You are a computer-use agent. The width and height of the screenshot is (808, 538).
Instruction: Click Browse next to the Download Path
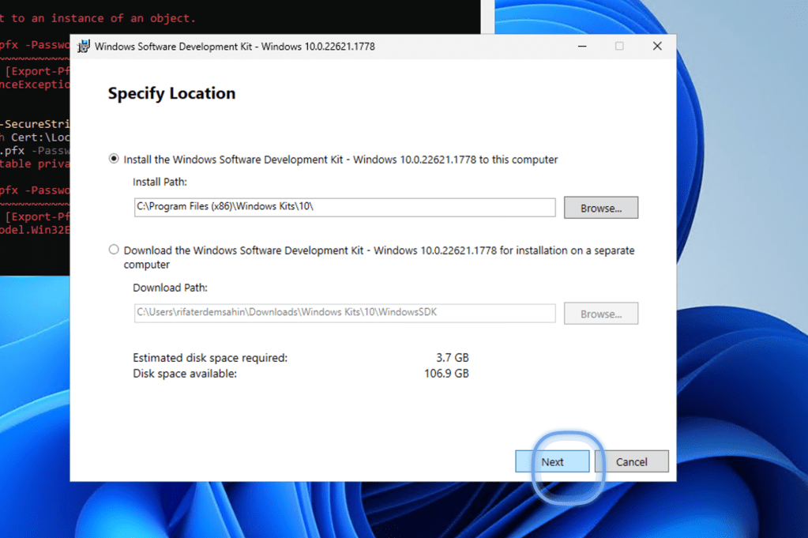[601, 314]
